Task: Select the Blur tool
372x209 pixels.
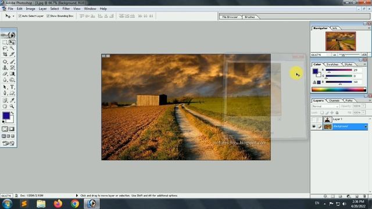Action: (5, 80)
